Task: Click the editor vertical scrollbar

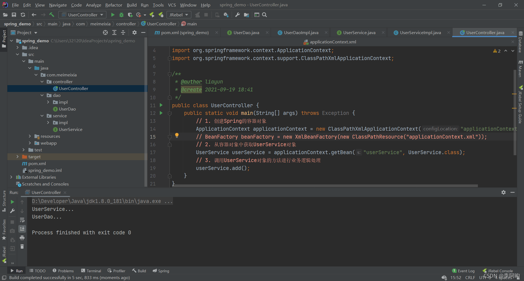Action: click(x=515, y=113)
